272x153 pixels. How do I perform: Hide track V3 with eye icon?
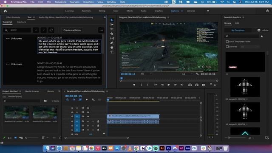coord(88,108)
